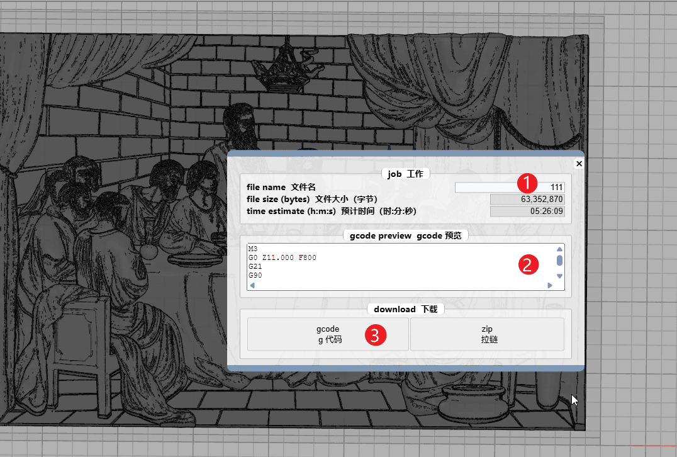Click the red number 2 marker
This screenshot has width=677, height=457.
[529, 265]
